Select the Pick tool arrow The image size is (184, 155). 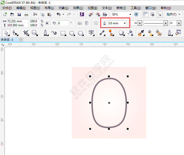click(6, 33)
